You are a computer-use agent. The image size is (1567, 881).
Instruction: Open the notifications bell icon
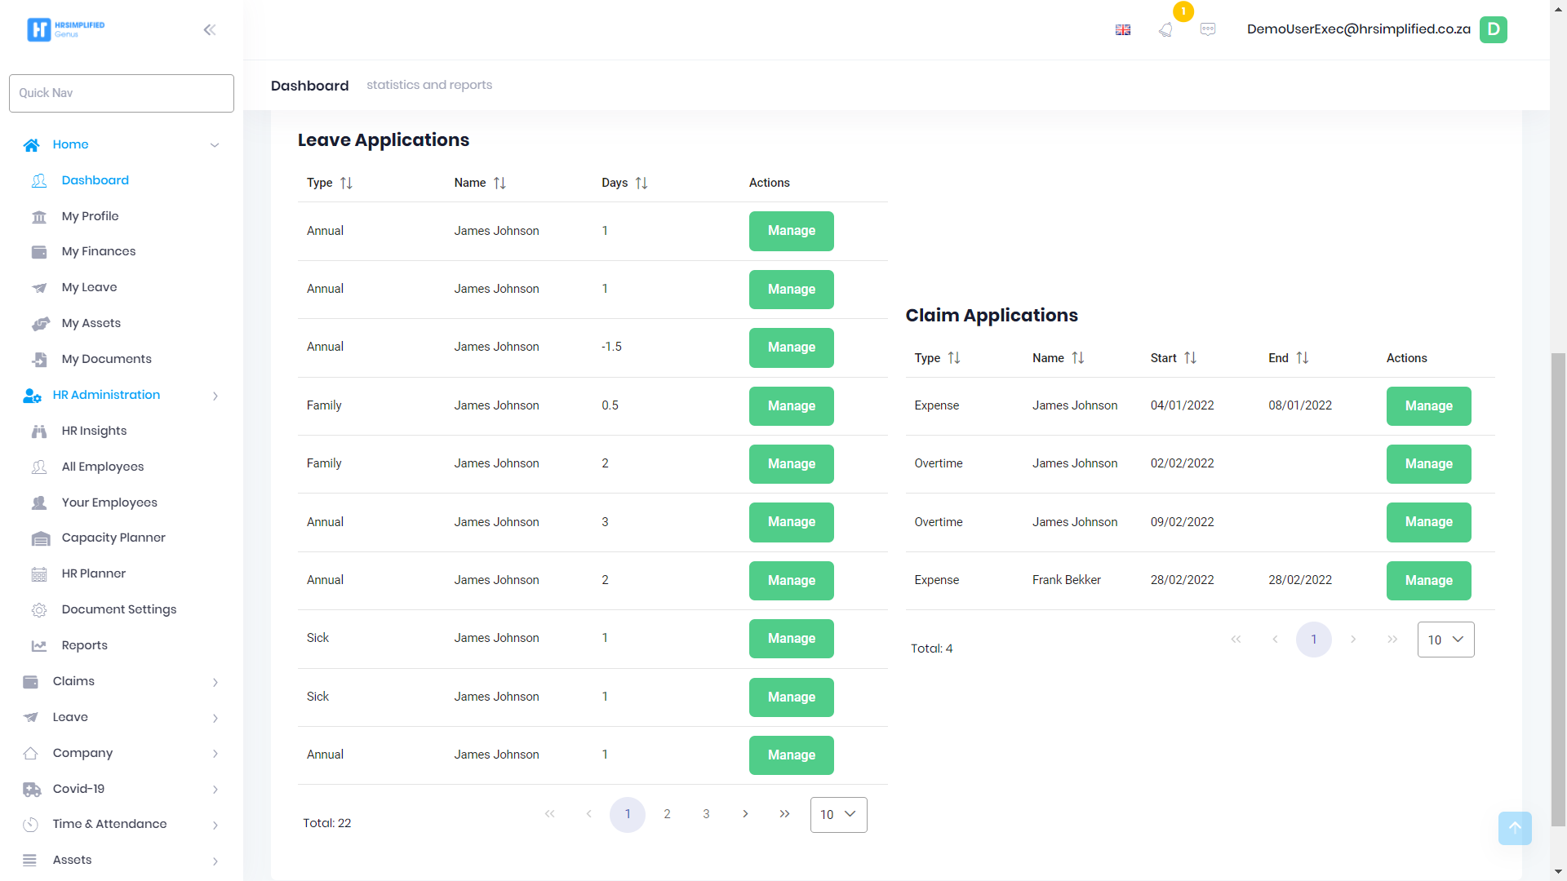[1165, 29]
